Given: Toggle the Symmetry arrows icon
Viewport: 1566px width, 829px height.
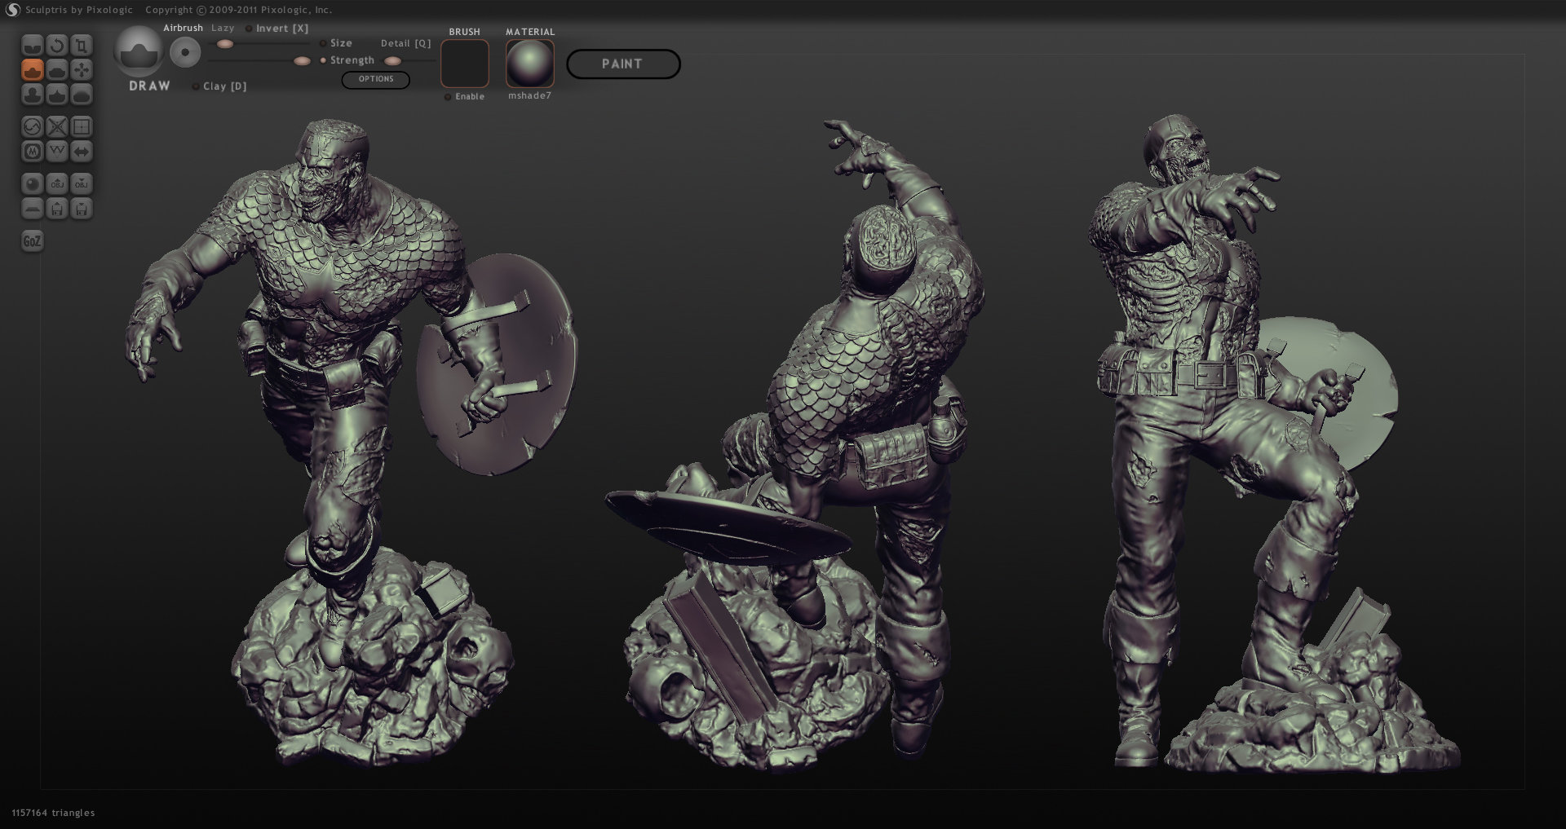Looking at the screenshot, I should [82, 152].
